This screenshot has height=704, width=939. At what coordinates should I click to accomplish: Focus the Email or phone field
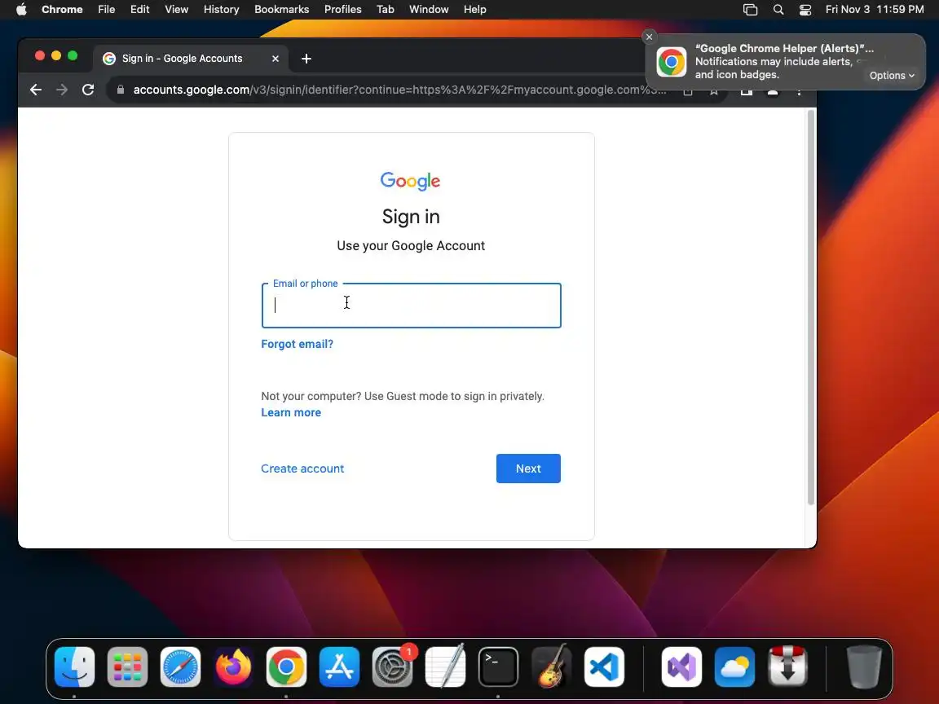[x=412, y=306]
